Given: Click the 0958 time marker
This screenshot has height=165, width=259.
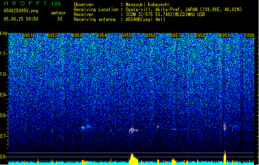Looking at the screenshot, I should [x=200, y=35].
